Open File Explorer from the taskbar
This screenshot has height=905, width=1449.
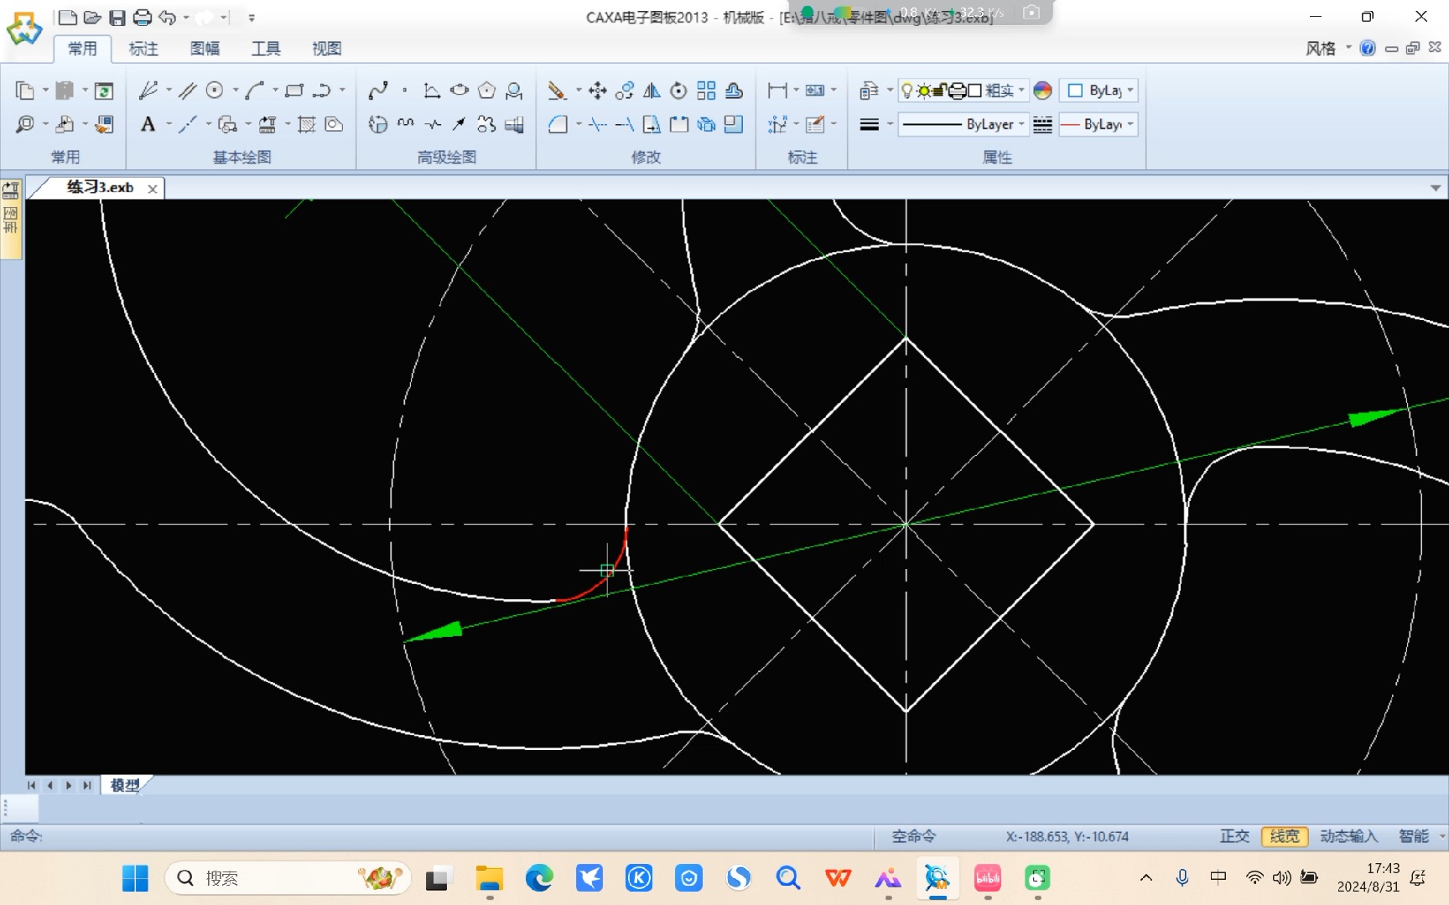489,878
